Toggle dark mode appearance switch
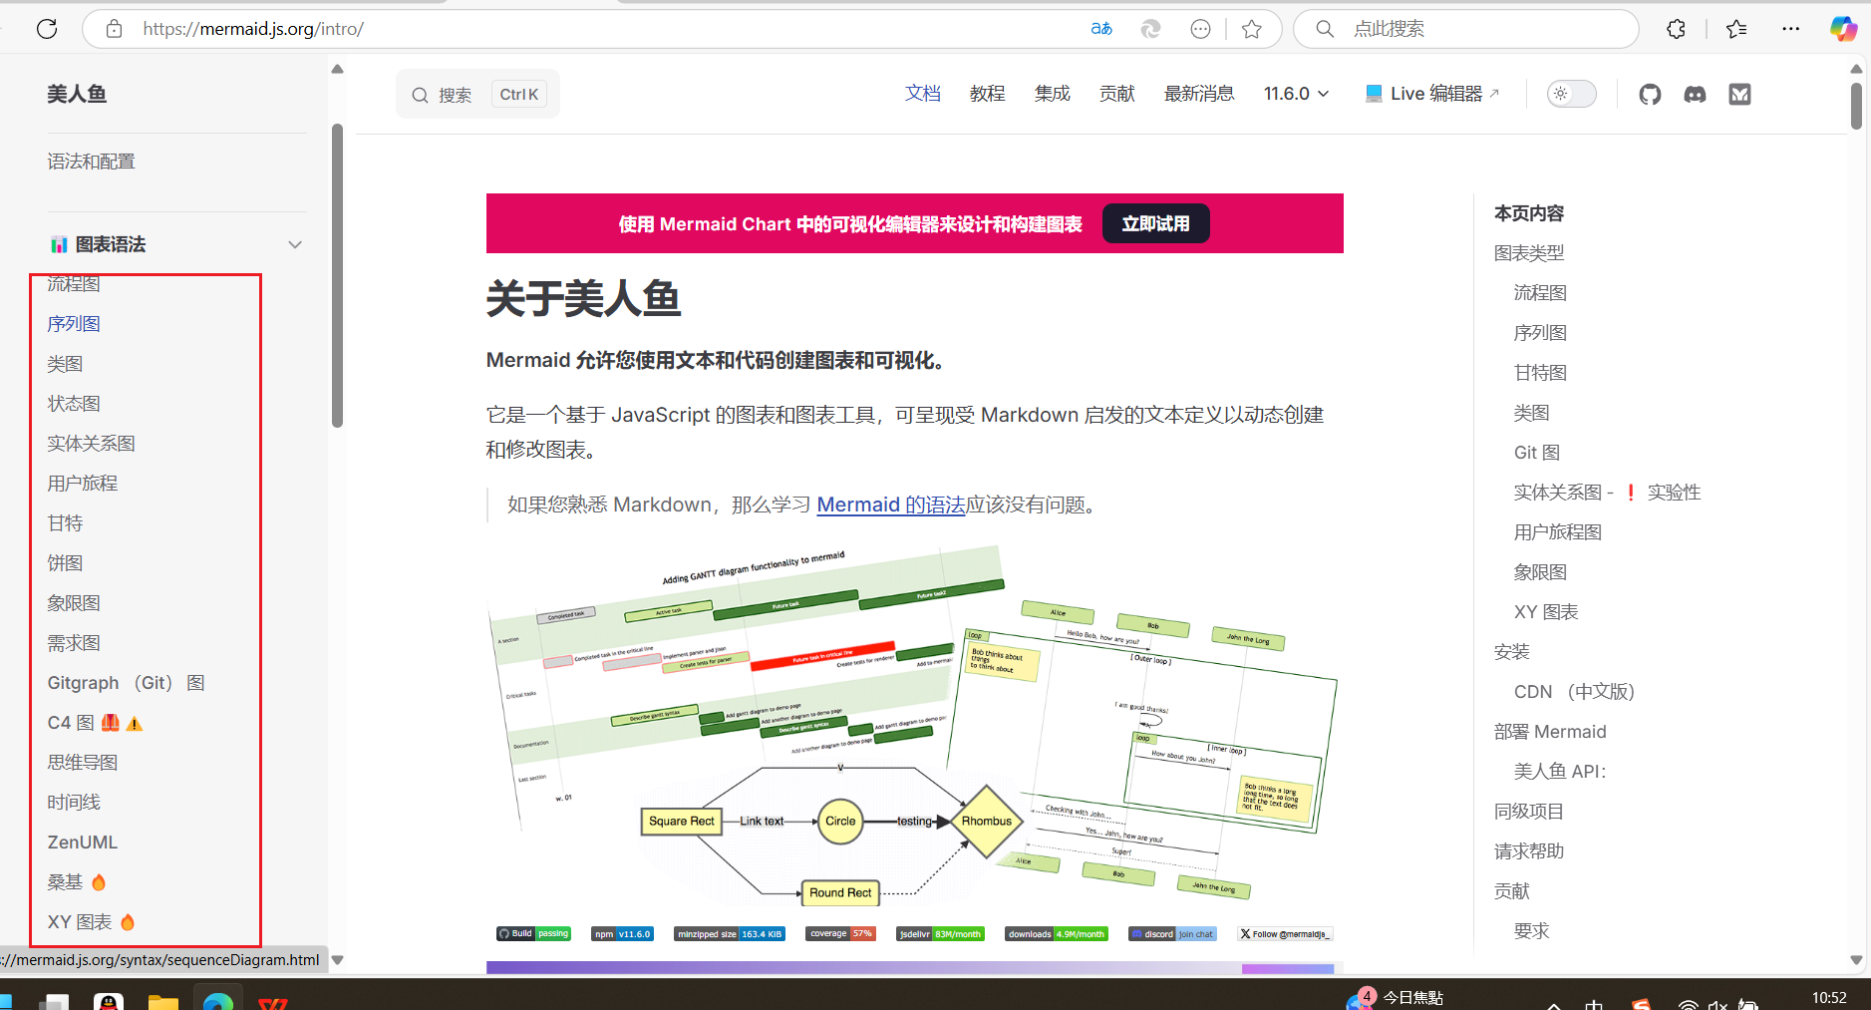 tap(1571, 94)
